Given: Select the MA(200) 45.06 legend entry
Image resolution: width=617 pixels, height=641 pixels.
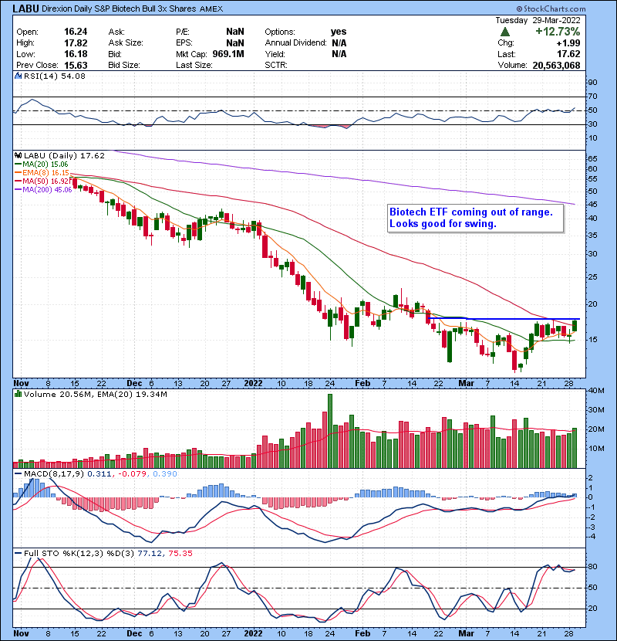Looking at the screenshot, I should click(x=43, y=190).
